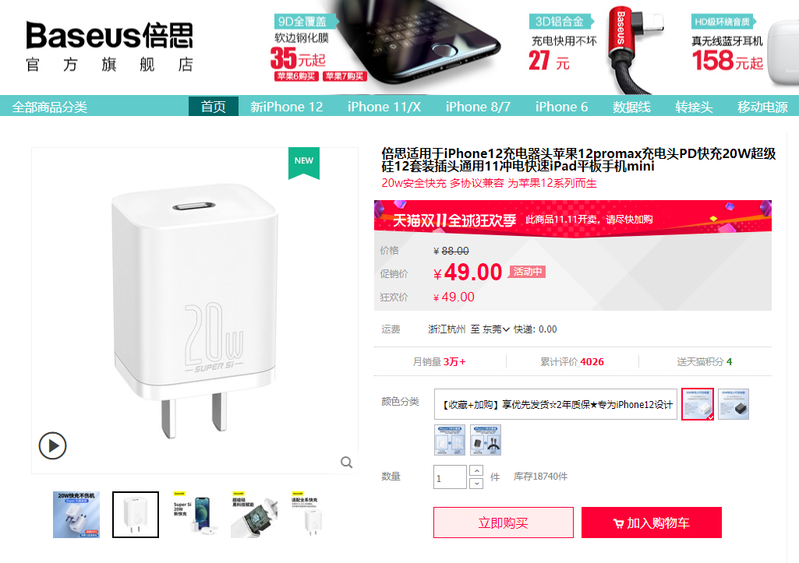Click the 立即购买 button
The image size is (799, 563).
pyautogui.click(x=504, y=523)
